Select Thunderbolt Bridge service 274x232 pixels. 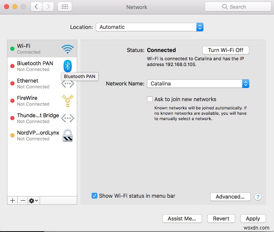point(42,118)
